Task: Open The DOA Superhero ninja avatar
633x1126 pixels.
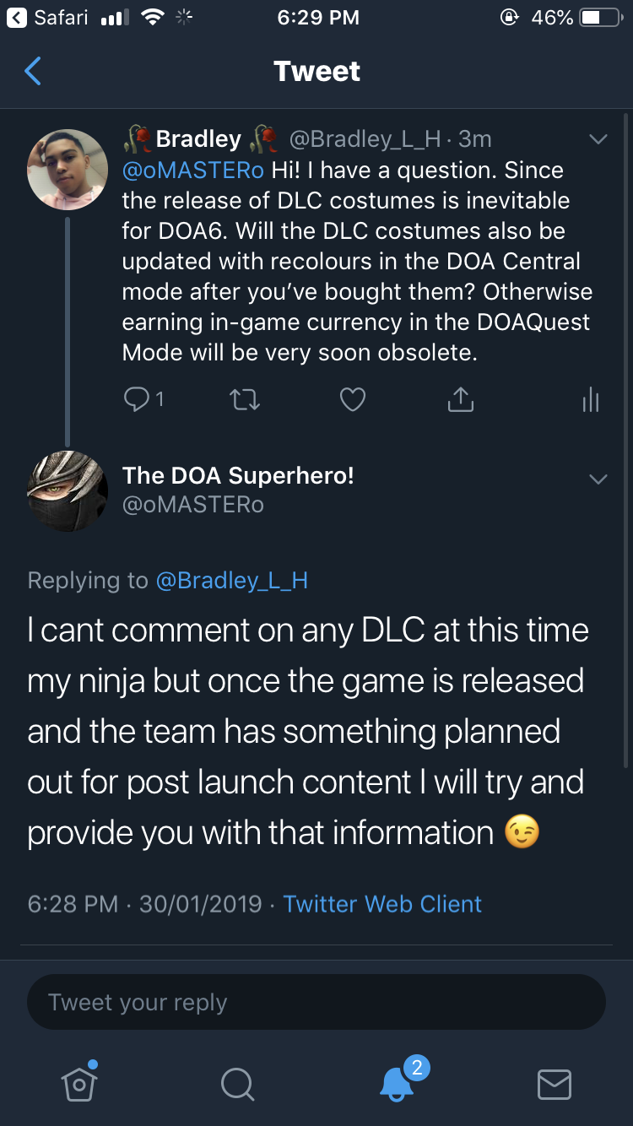Action: [68, 491]
